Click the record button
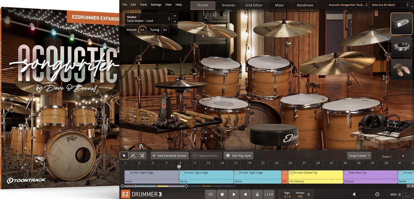This screenshot has height=199, width=414. (x=246, y=194)
